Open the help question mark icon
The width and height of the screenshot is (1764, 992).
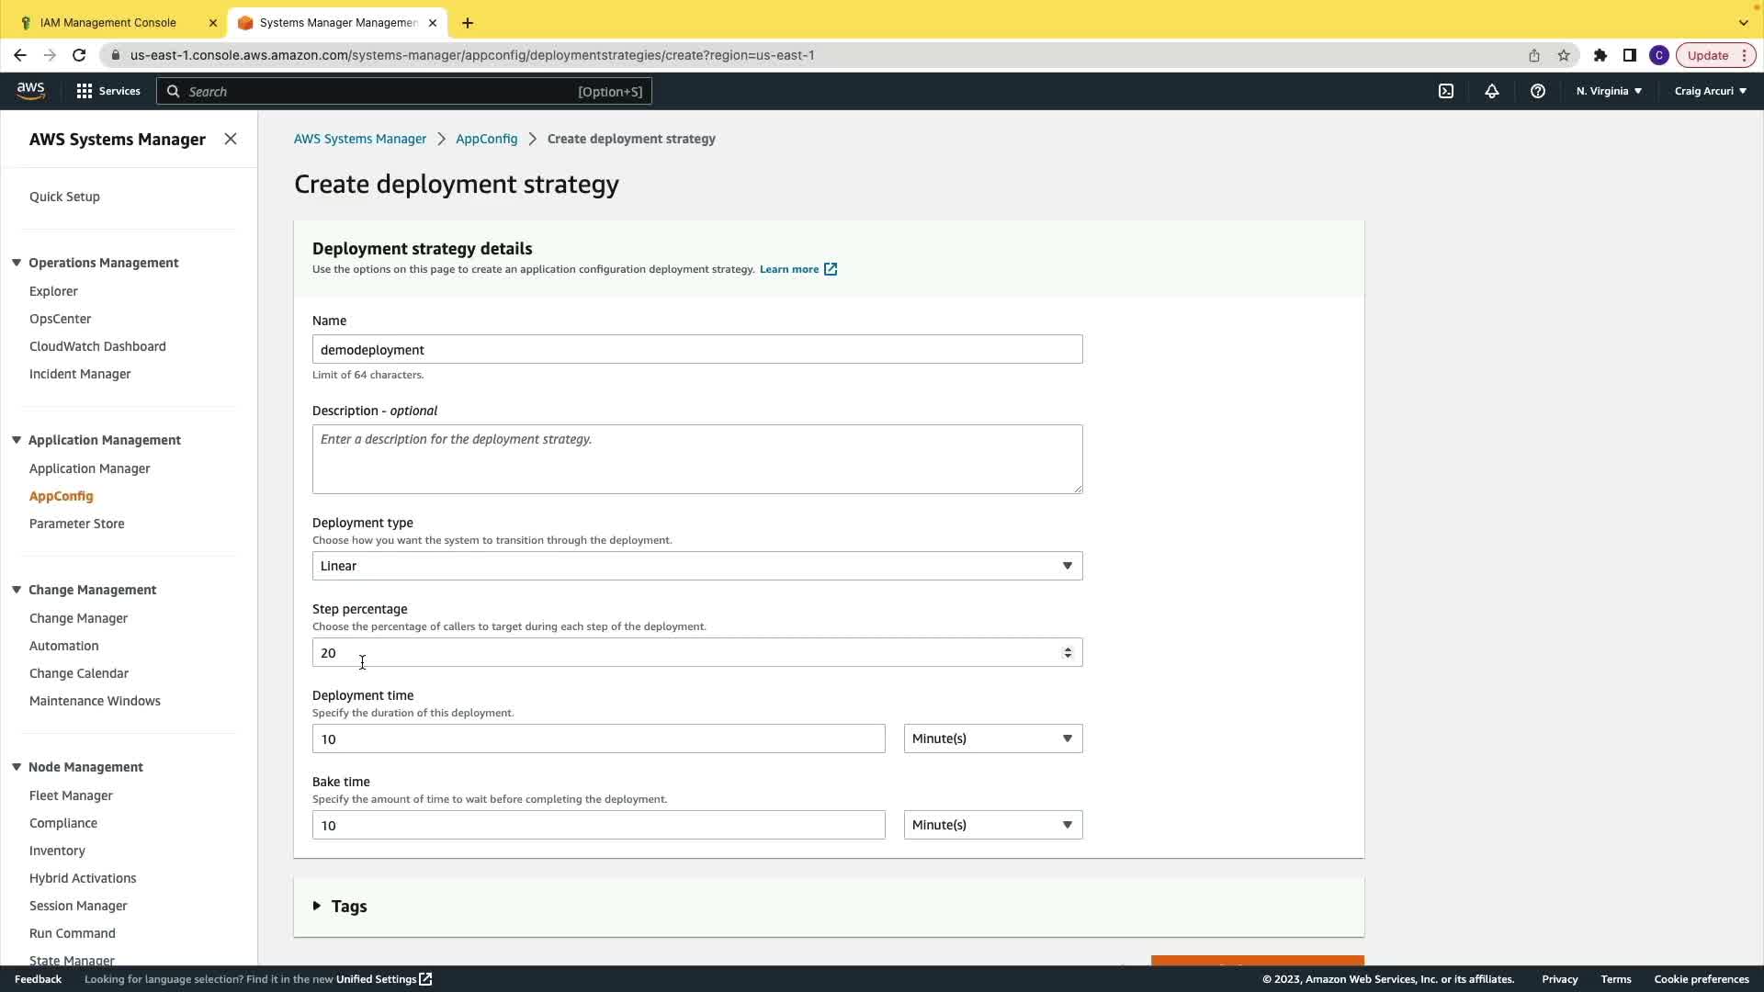click(1538, 91)
